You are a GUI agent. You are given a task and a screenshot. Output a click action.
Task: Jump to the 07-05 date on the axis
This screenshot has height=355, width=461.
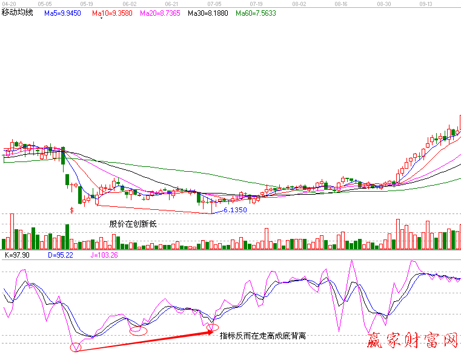[x=214, y=4]
